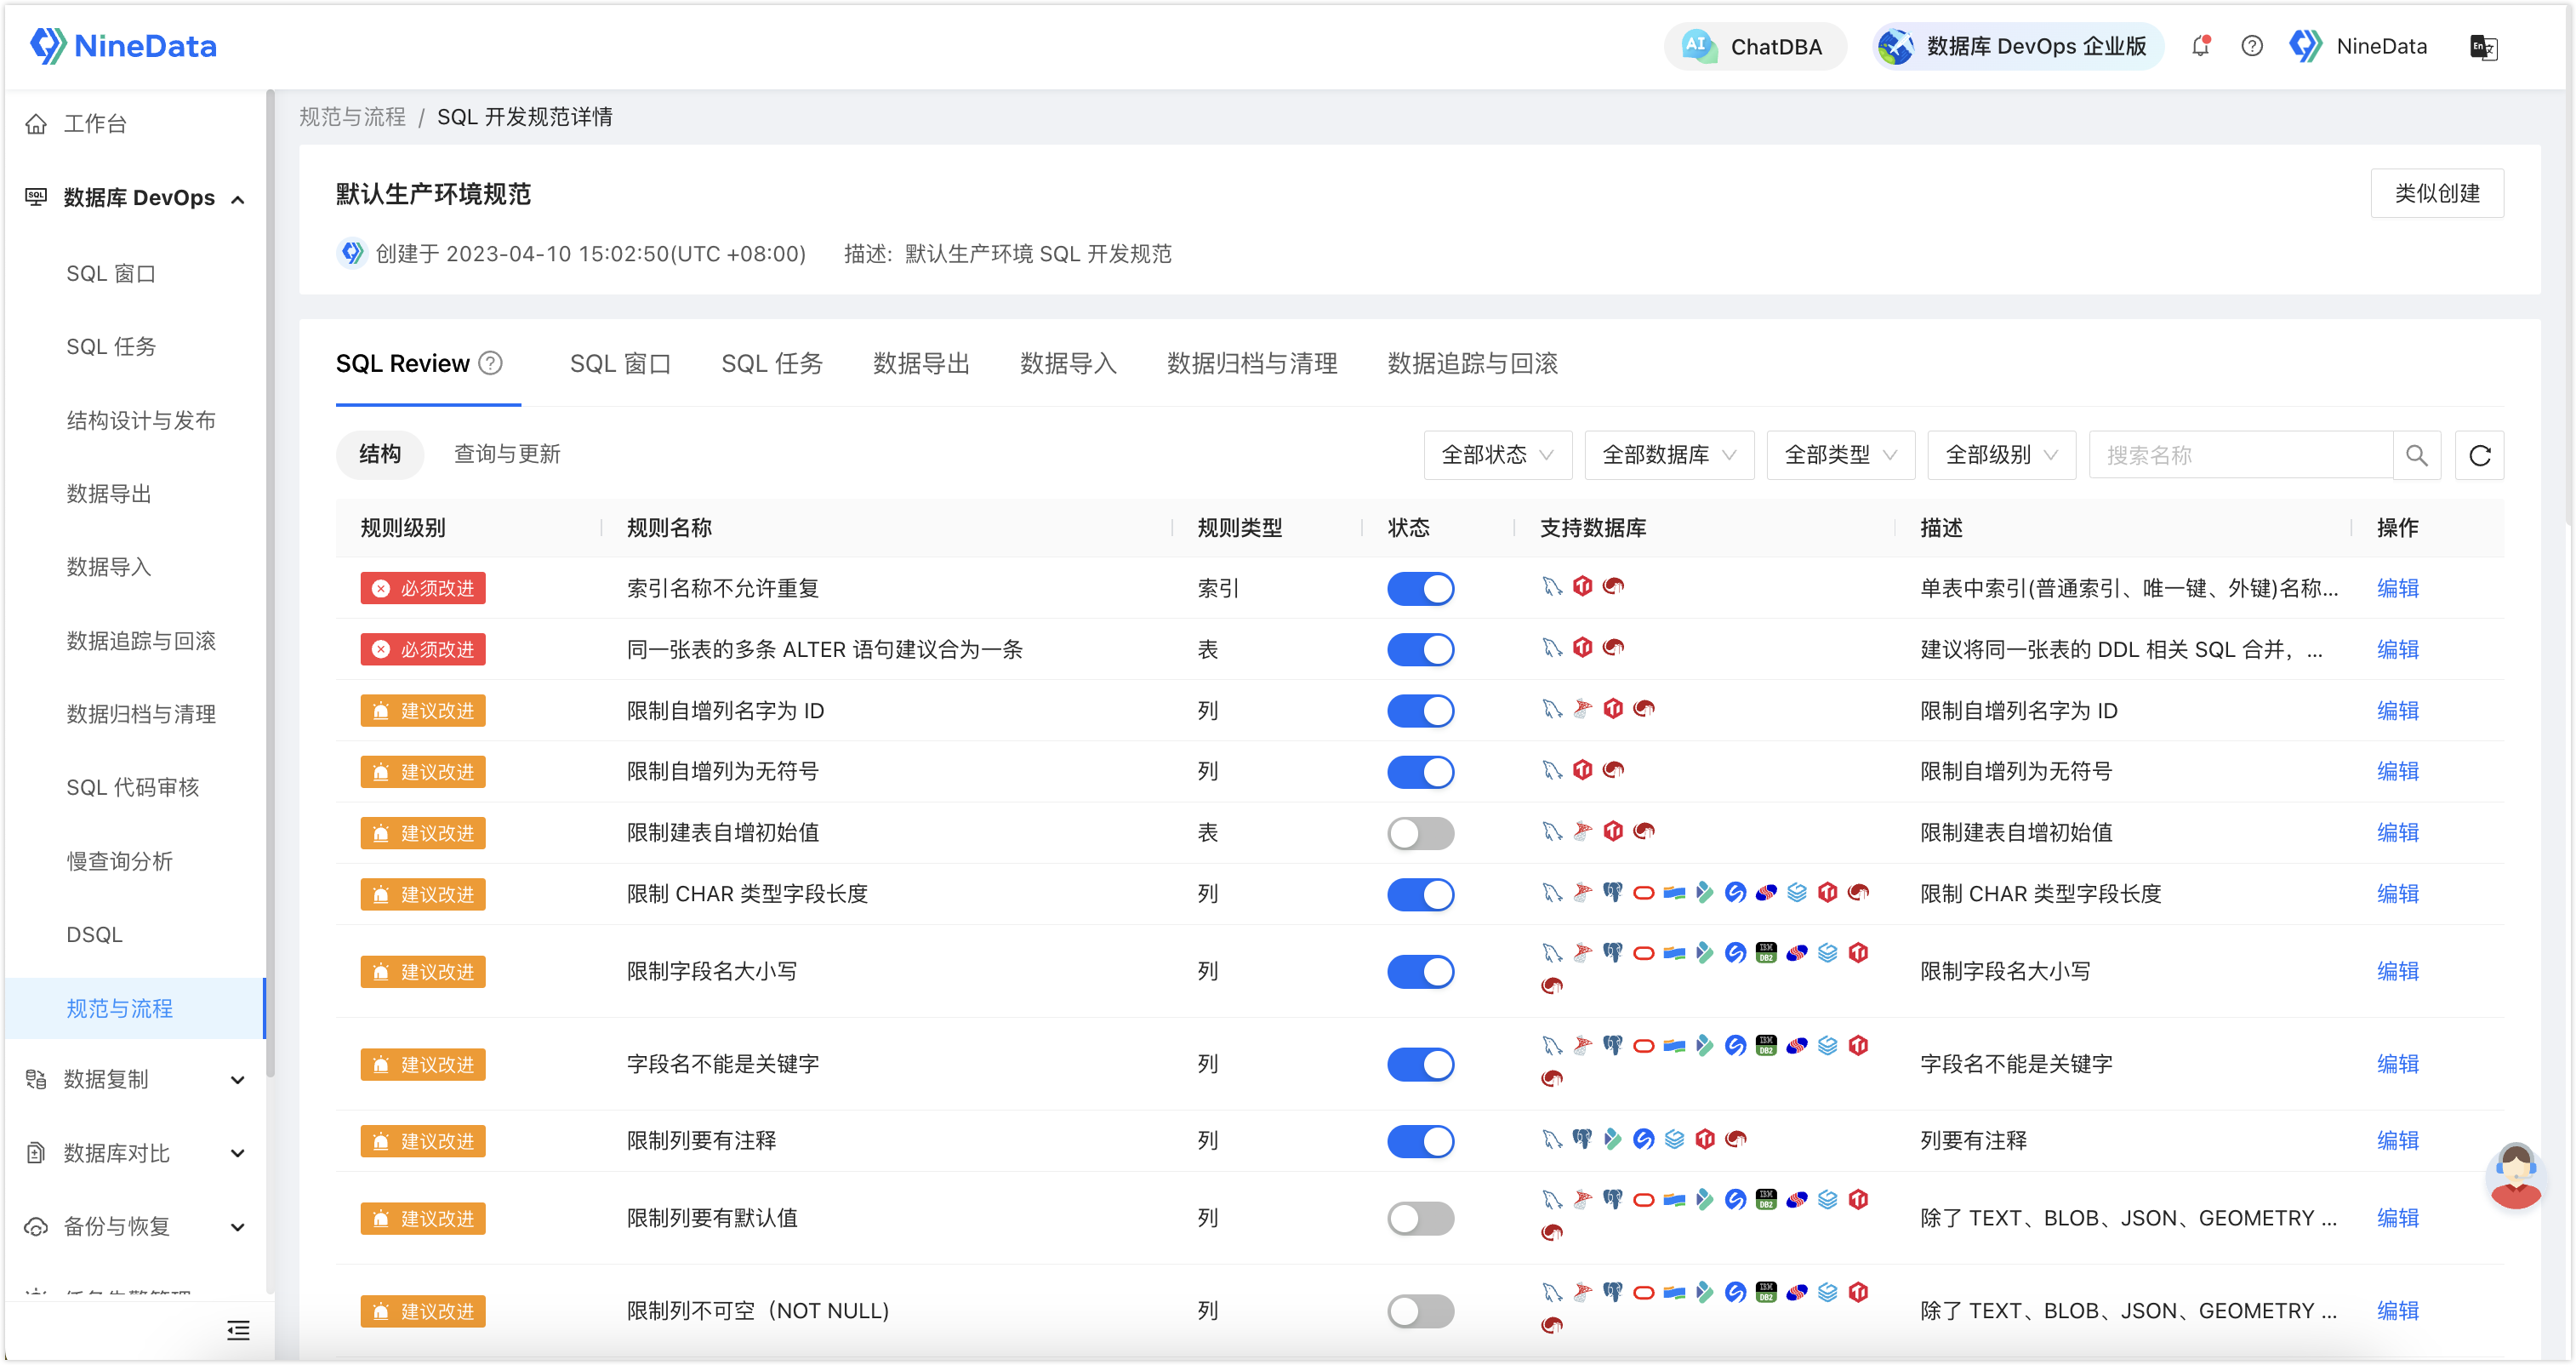Click the 类似创建 button
This screenshot has width=2576, height=1365.
(2436, 193)
